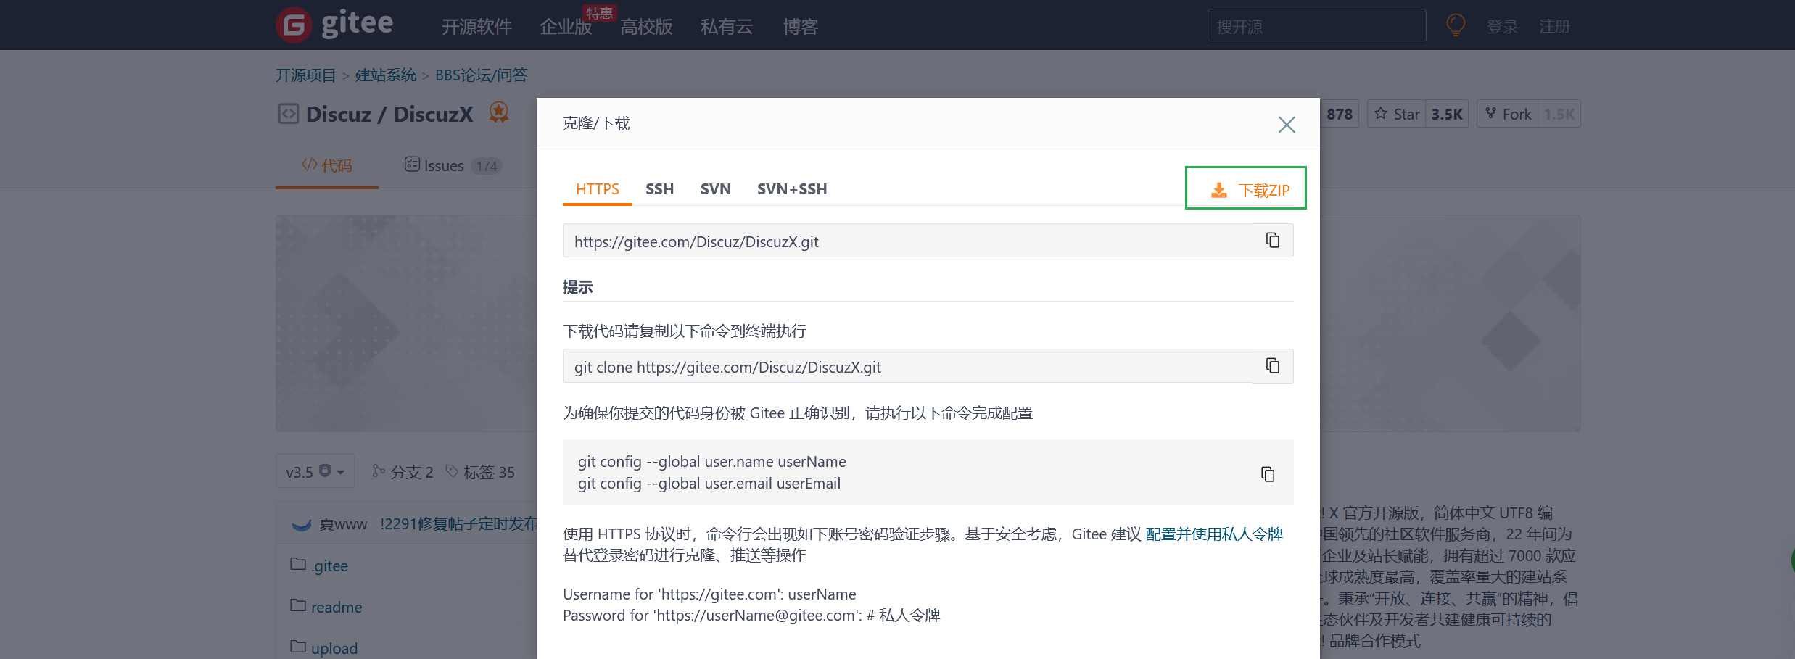Switch to the SSH tab
Viewport: 1795px width, 659px height.
[x=659, y=189]
